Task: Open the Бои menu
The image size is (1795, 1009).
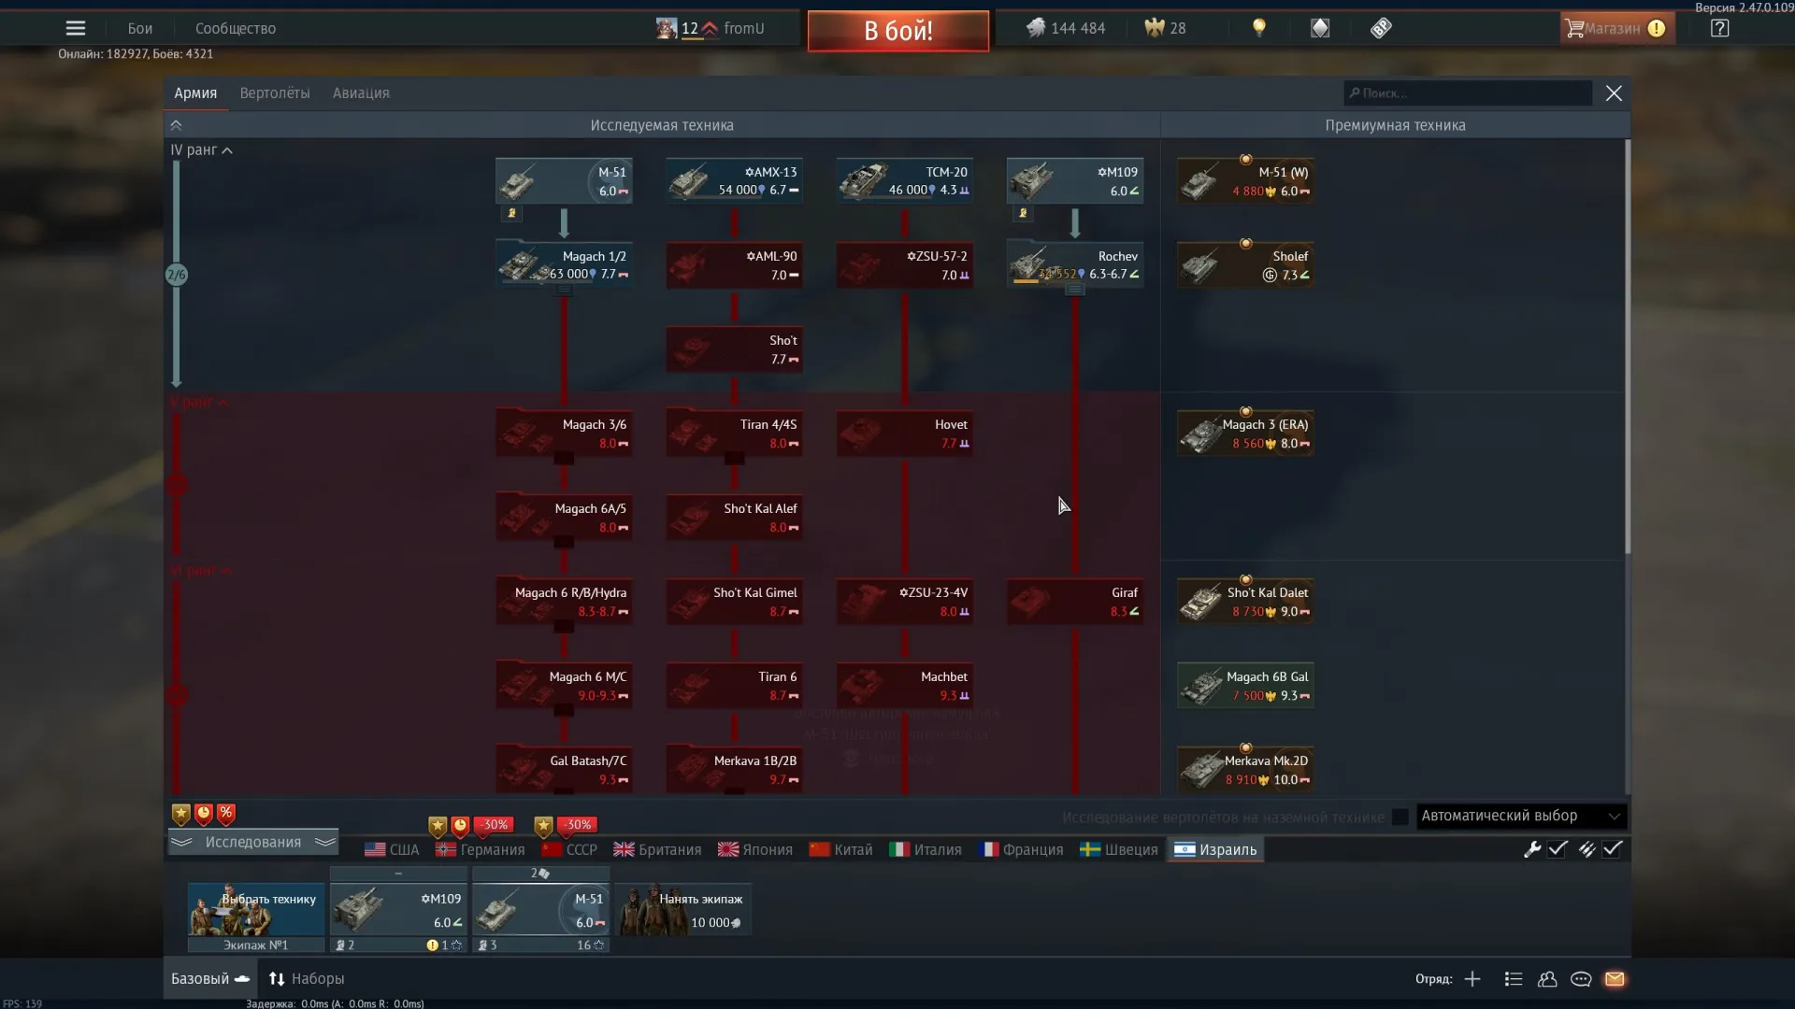Action: pyautogui.click(x=140, y=28)
